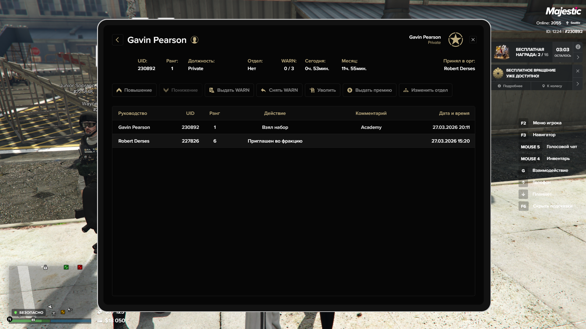The width and height of the screenshot is (586, 329).
Task: Sort by Дата и время column header
Action: click(x=454, y=113)
